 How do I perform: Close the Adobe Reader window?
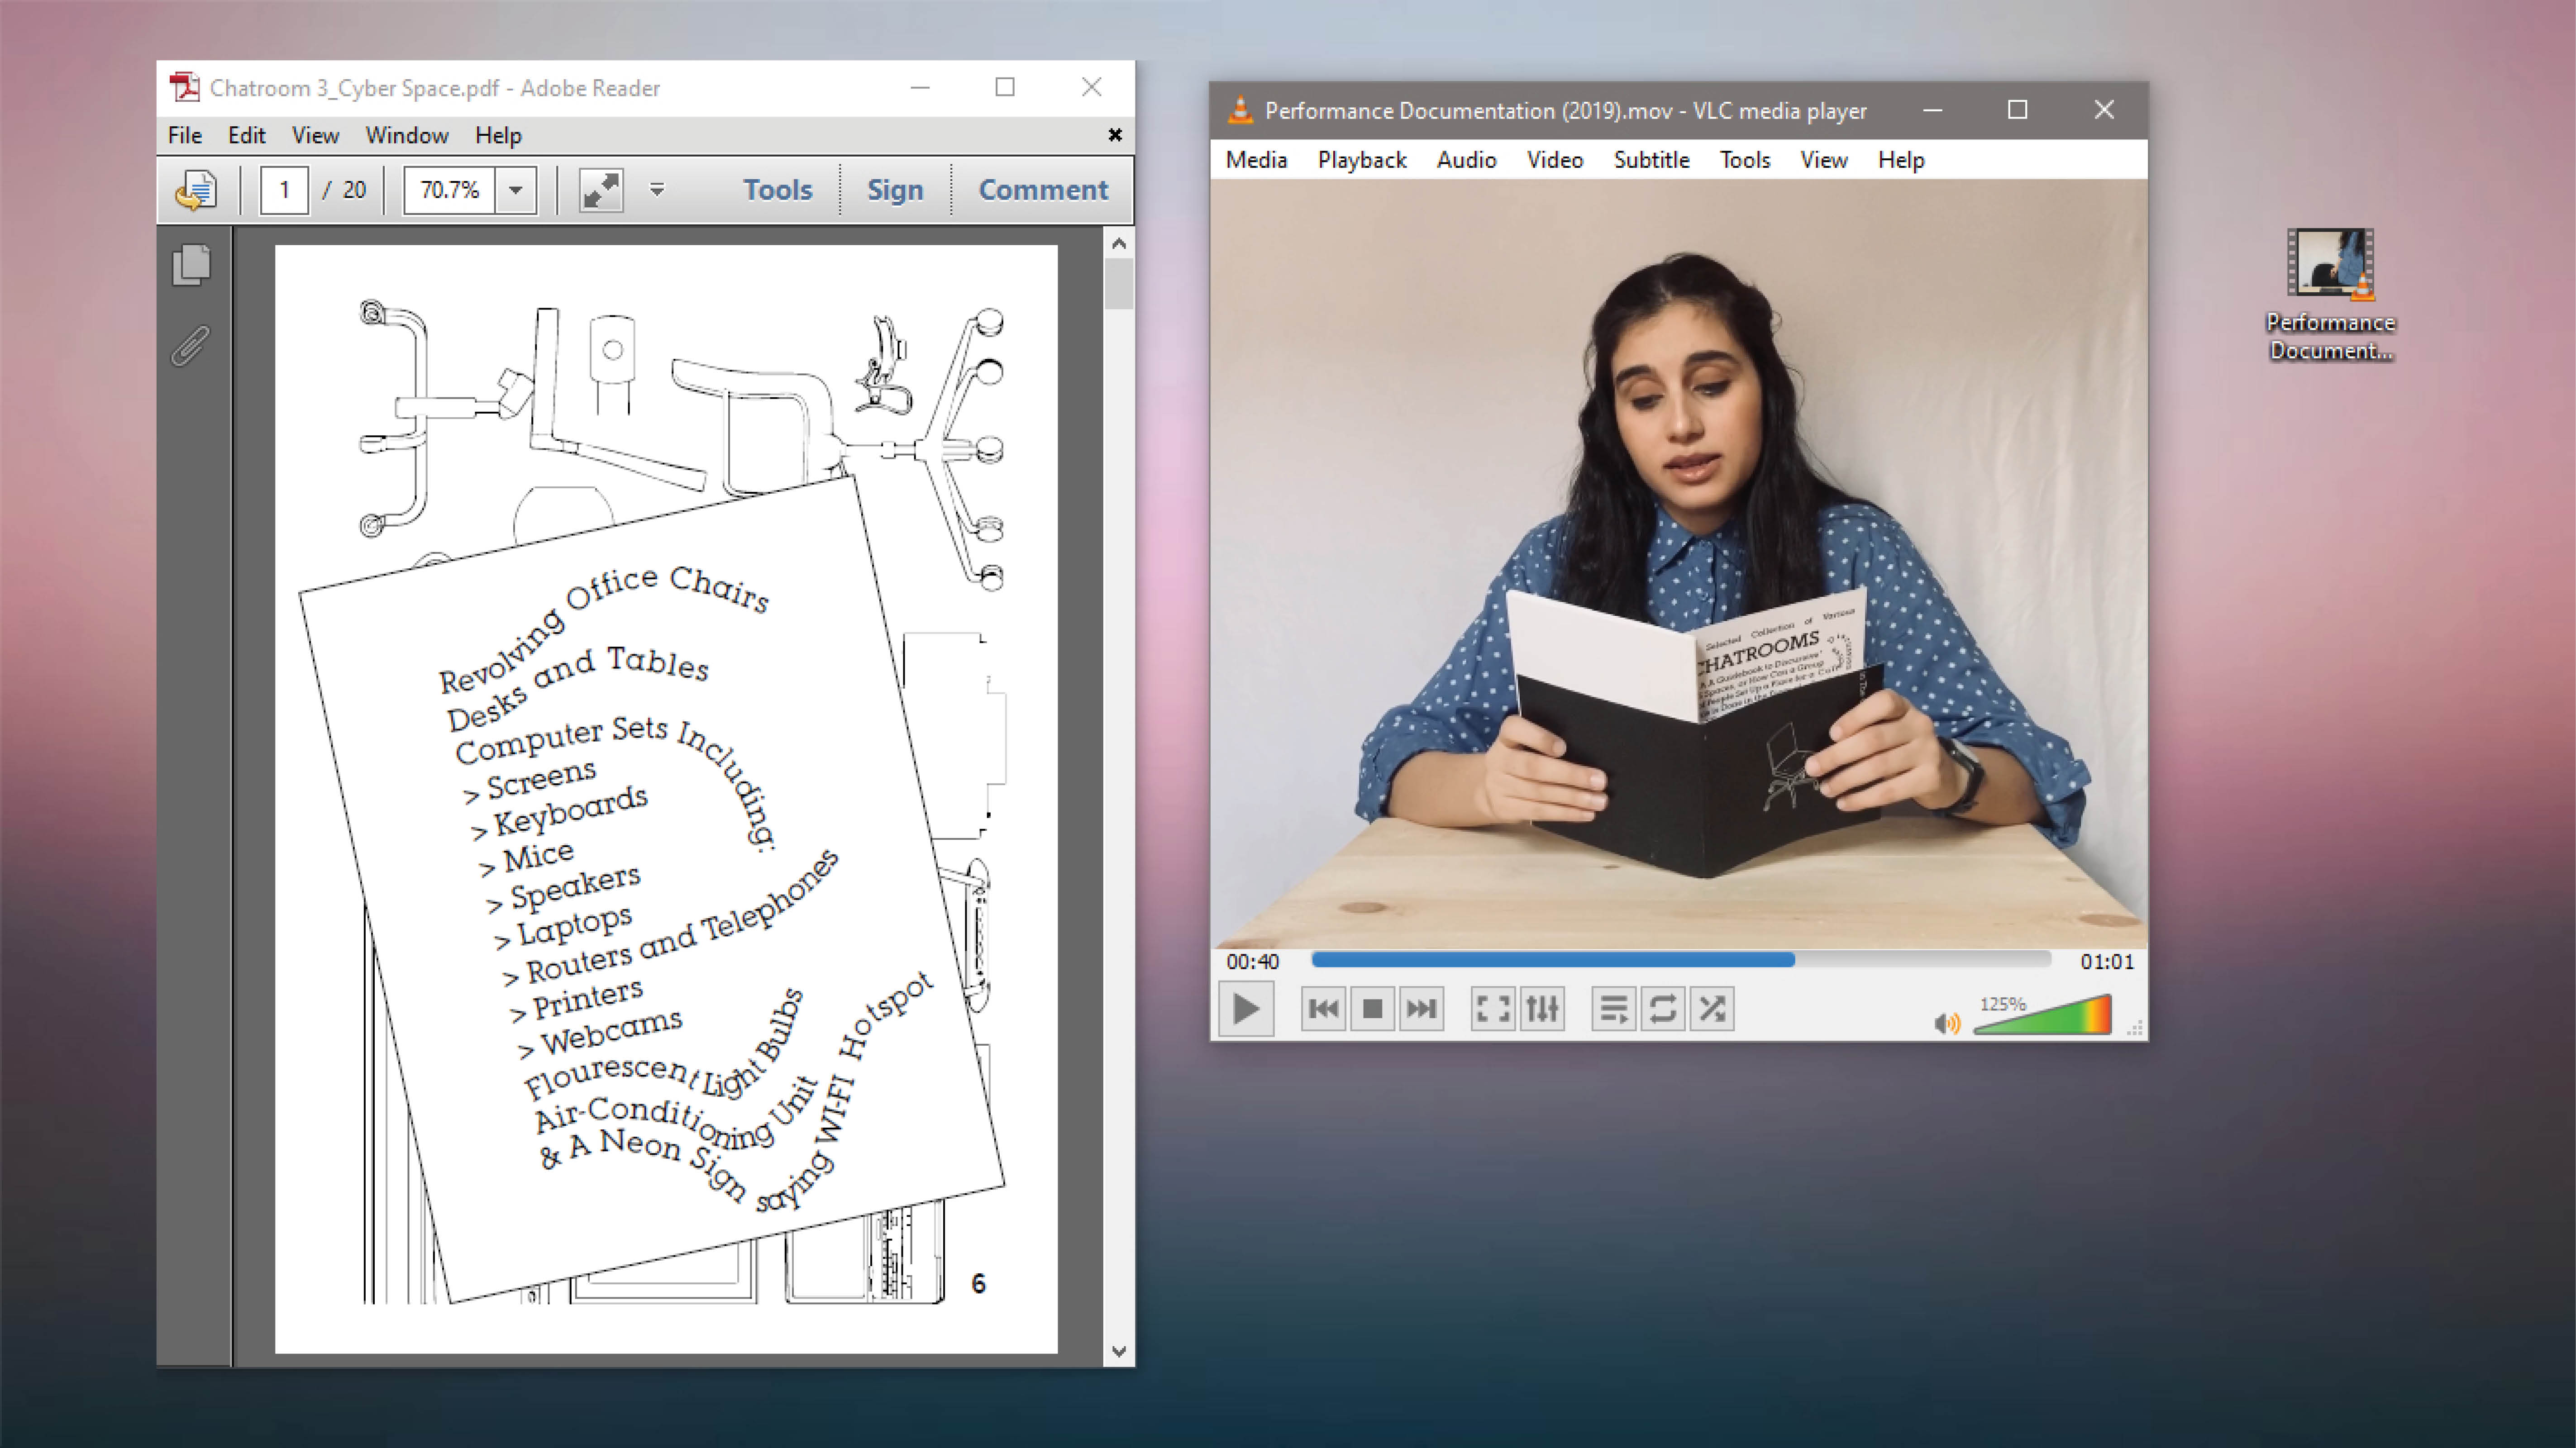[1092, 88]
